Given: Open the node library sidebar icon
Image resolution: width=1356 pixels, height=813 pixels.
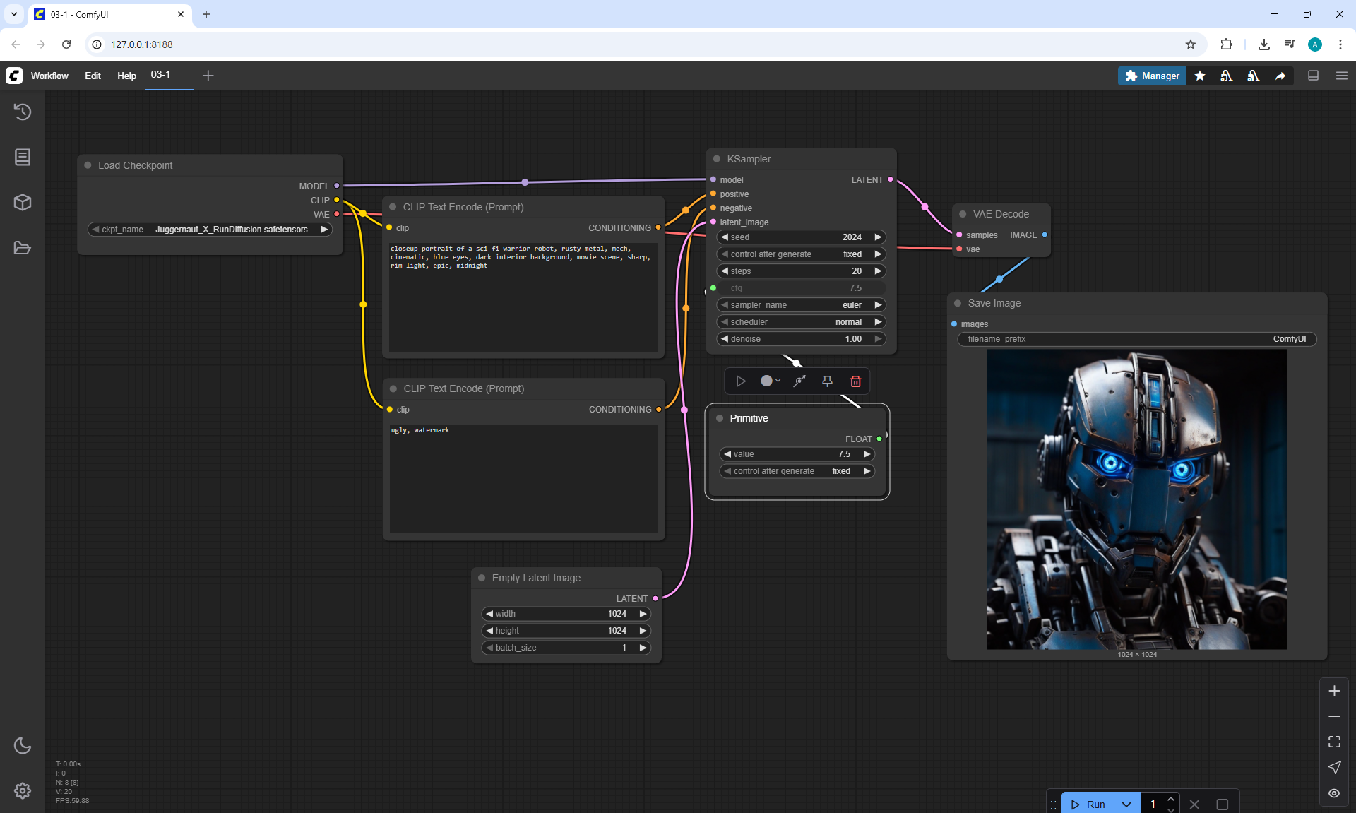Looking at the screenshot, I should [23, 157].
